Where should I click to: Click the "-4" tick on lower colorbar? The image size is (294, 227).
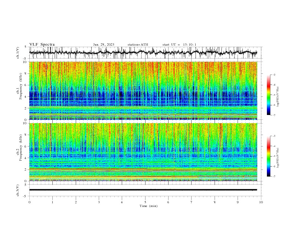pos(274,146)
